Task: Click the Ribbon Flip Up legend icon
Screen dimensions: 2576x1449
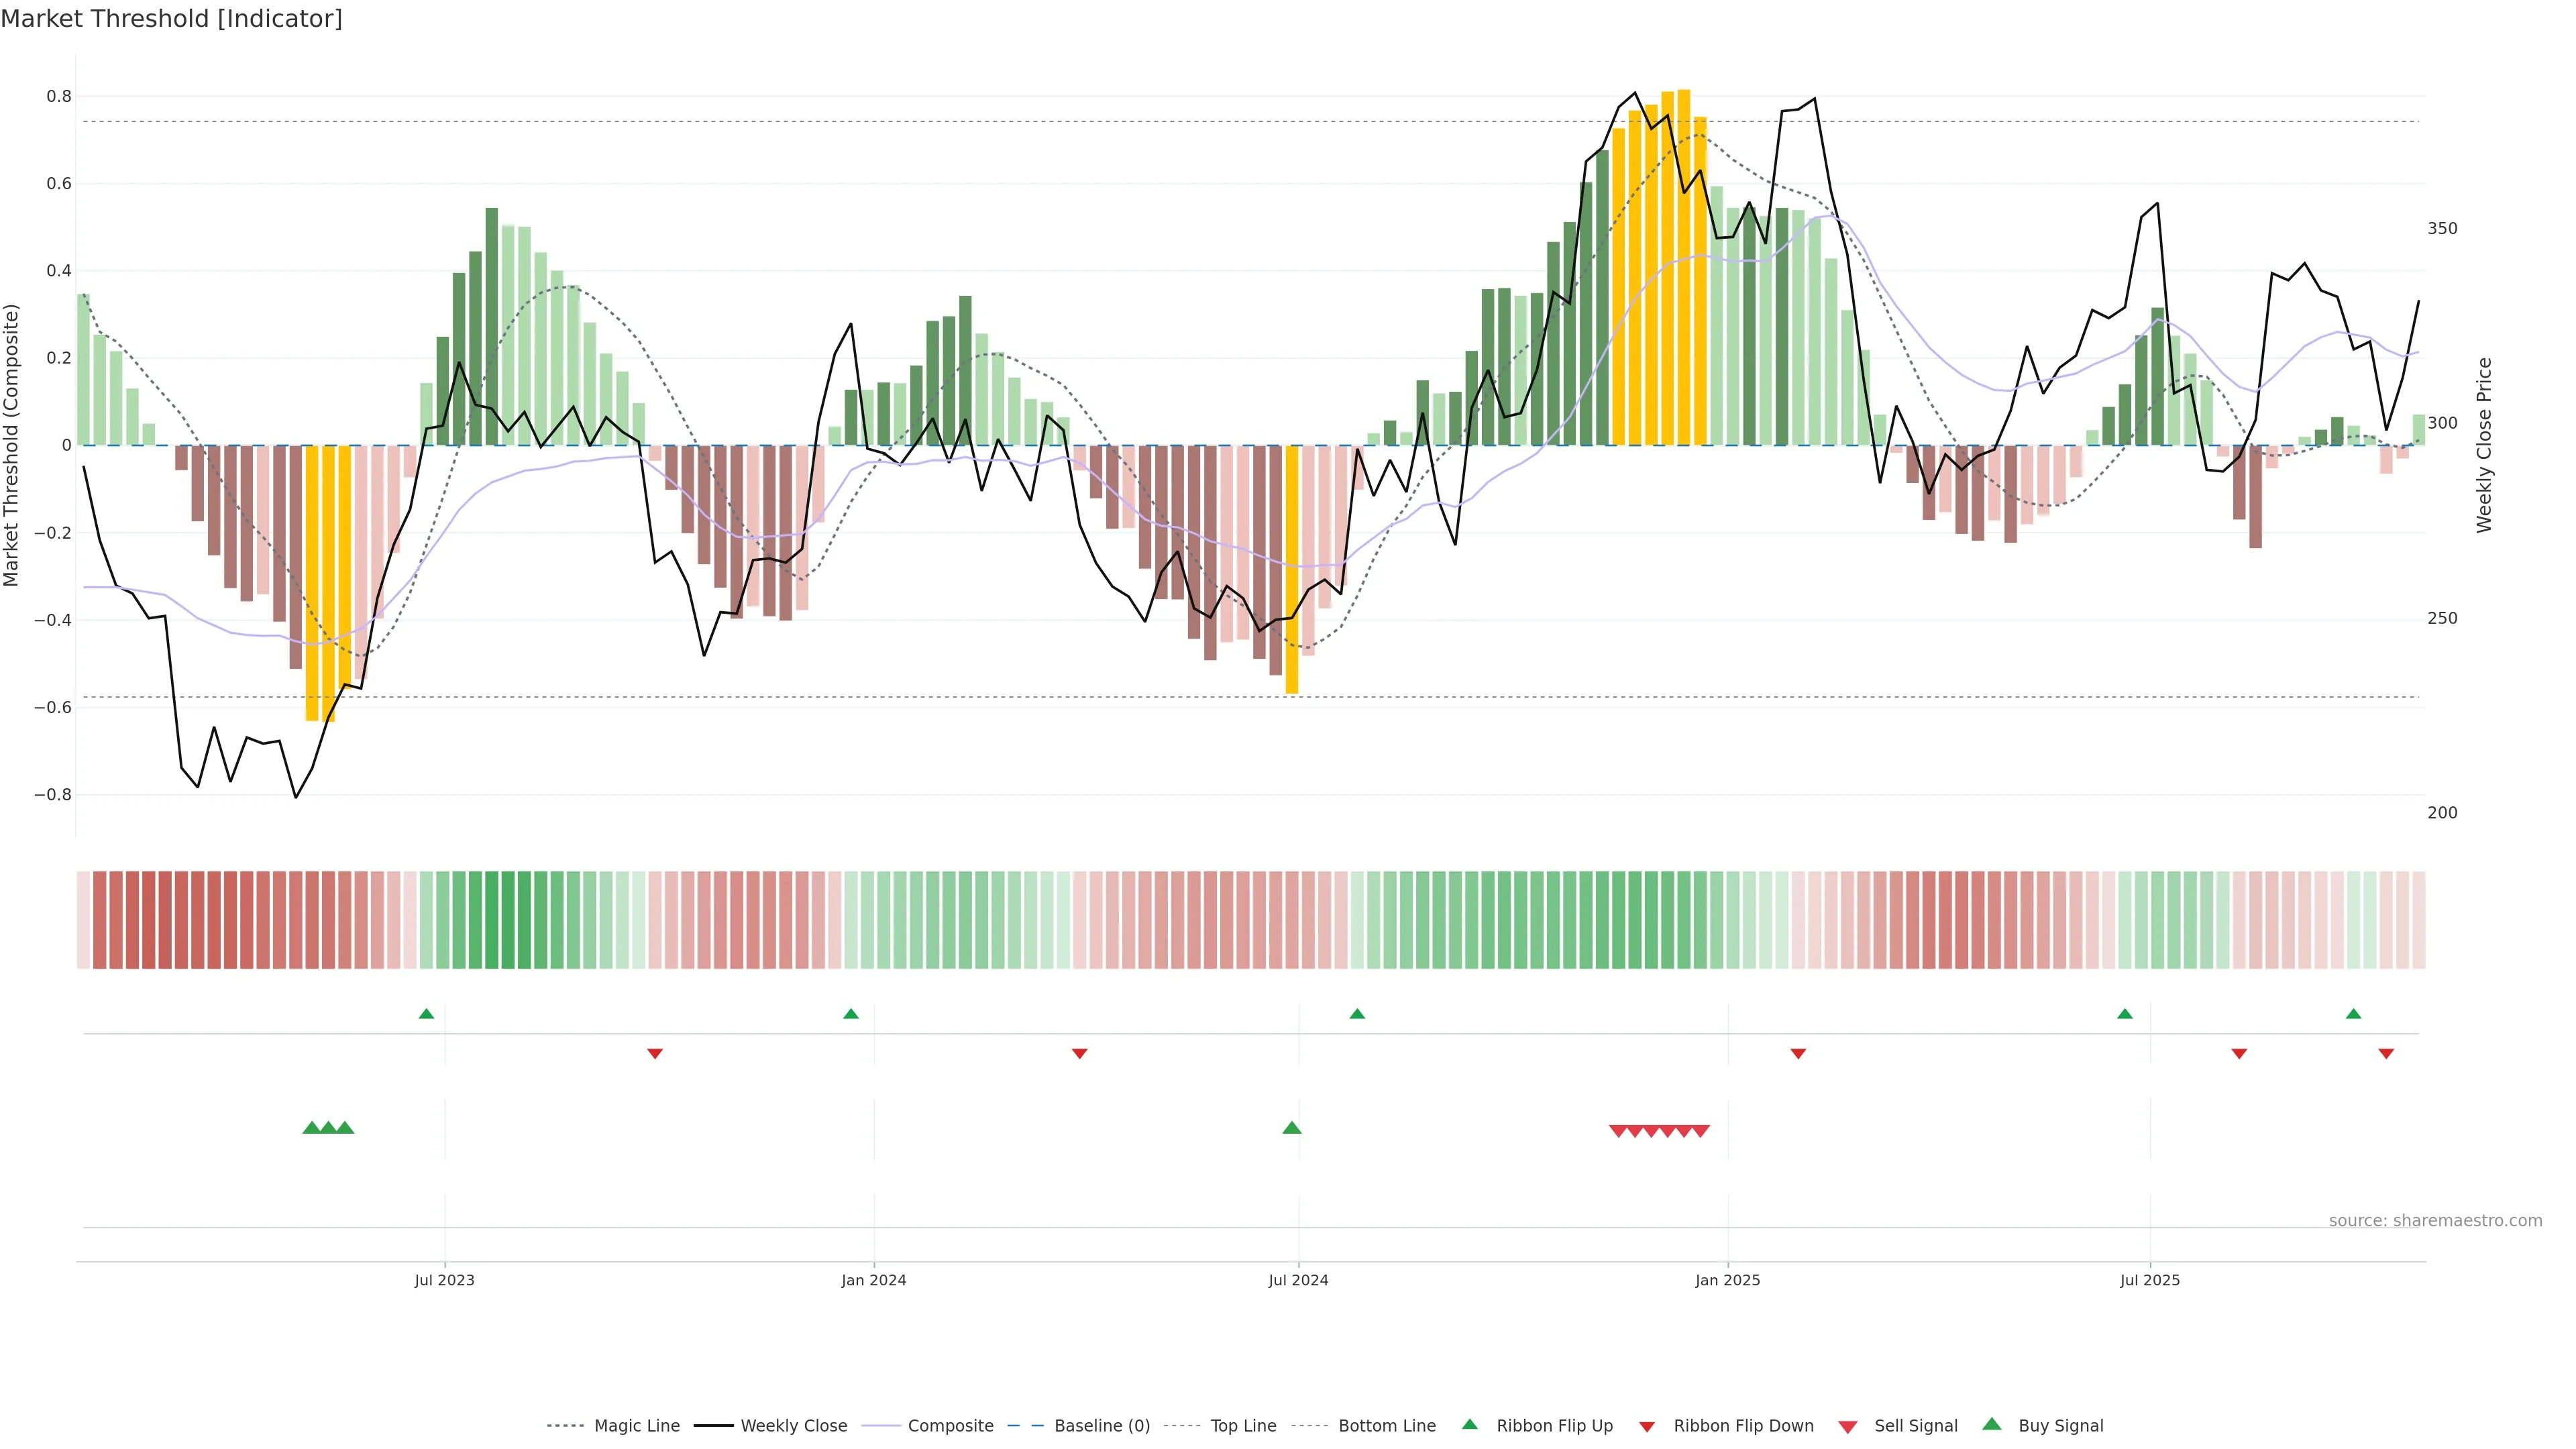Action: (1469, 1424)
